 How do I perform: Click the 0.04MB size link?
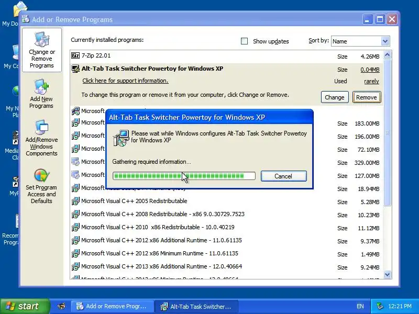point(370,70)
